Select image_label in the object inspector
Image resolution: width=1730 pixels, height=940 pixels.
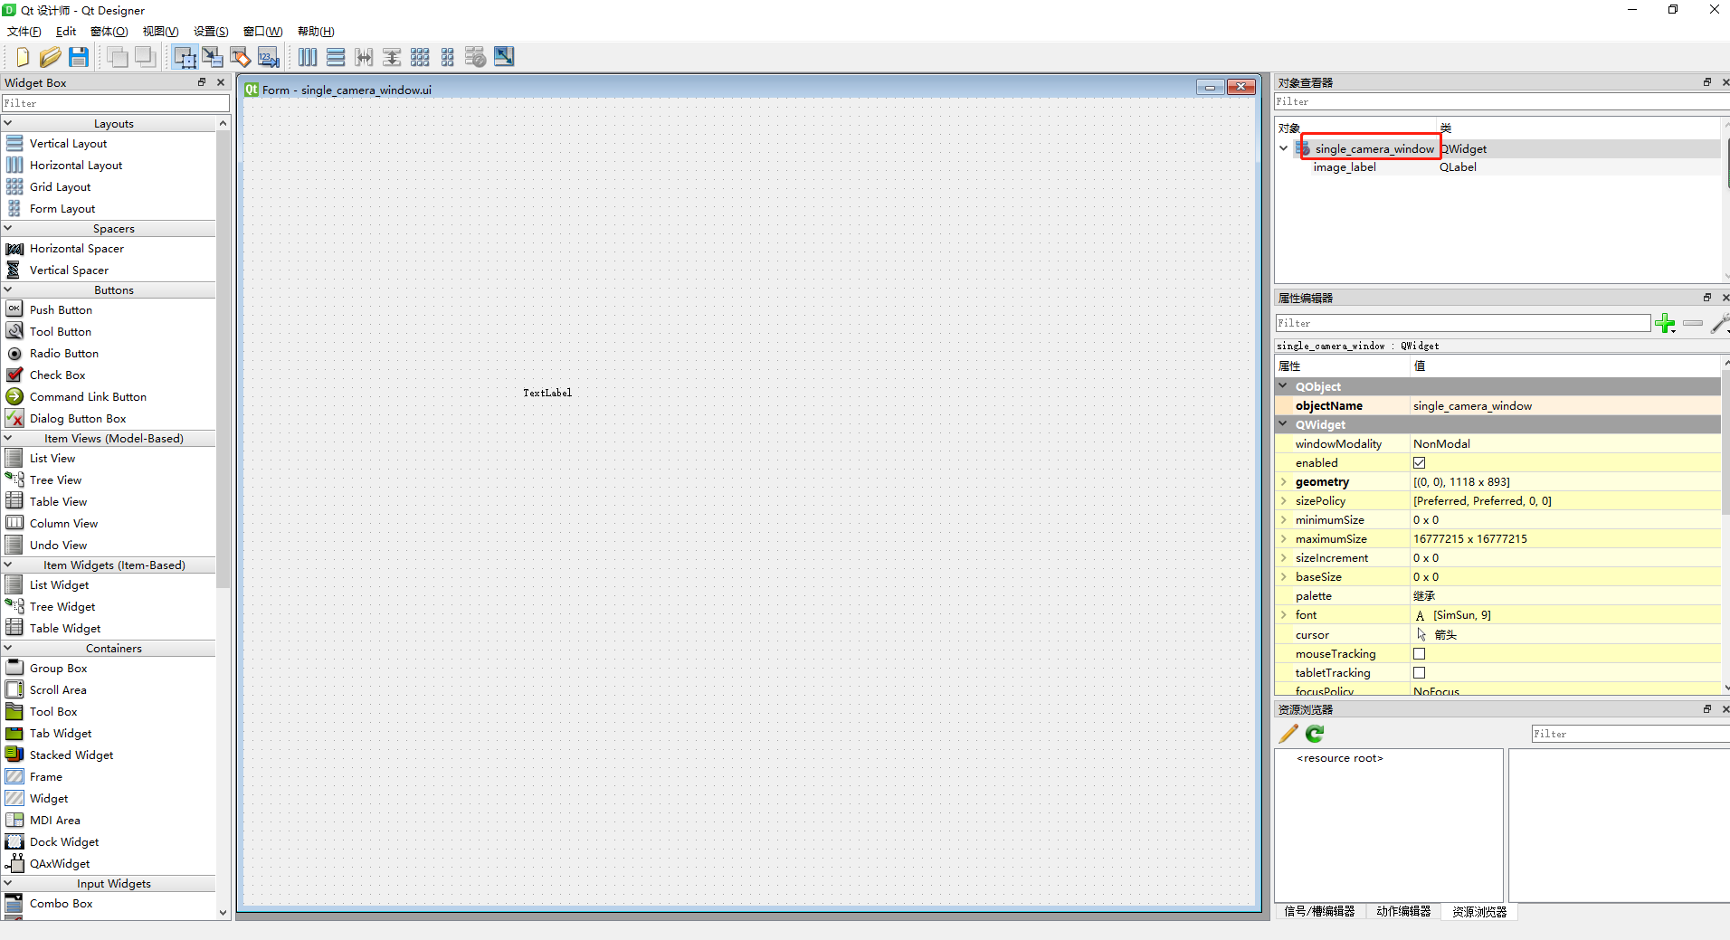[1345, 166]
